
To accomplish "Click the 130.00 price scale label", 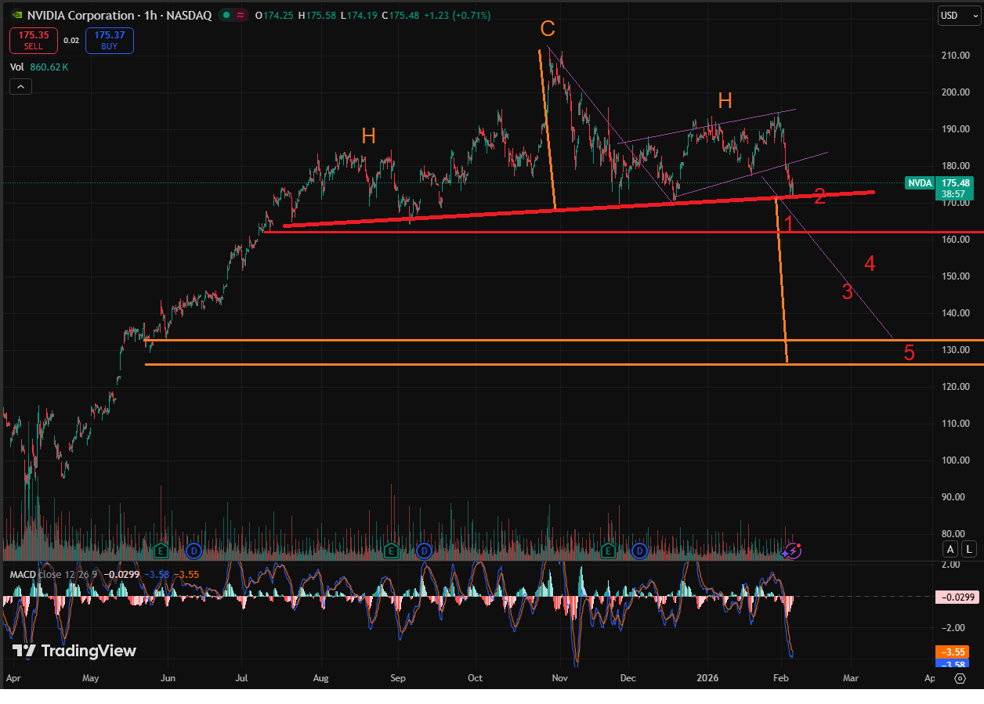I will pos(957,350).
